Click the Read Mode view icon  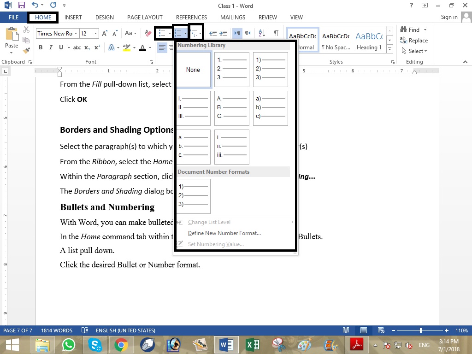(346, 330)
